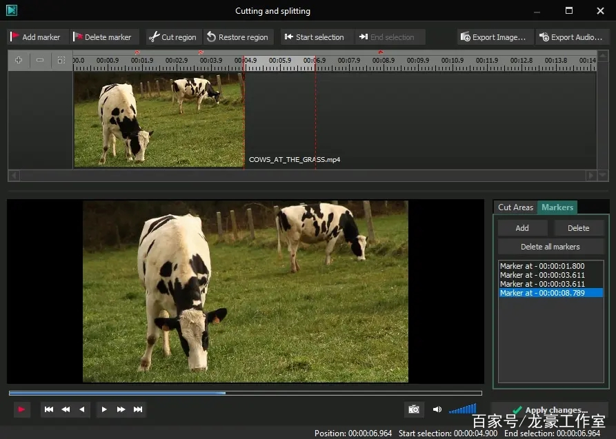
Task: Adjust the volume level slider
Action: (463, 409)
